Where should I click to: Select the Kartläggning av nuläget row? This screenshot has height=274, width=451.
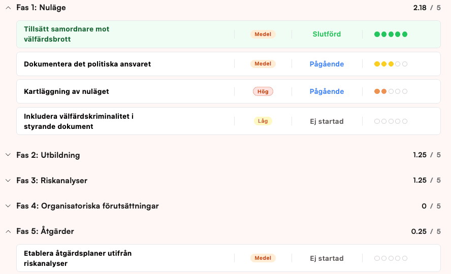coord(67,91)
